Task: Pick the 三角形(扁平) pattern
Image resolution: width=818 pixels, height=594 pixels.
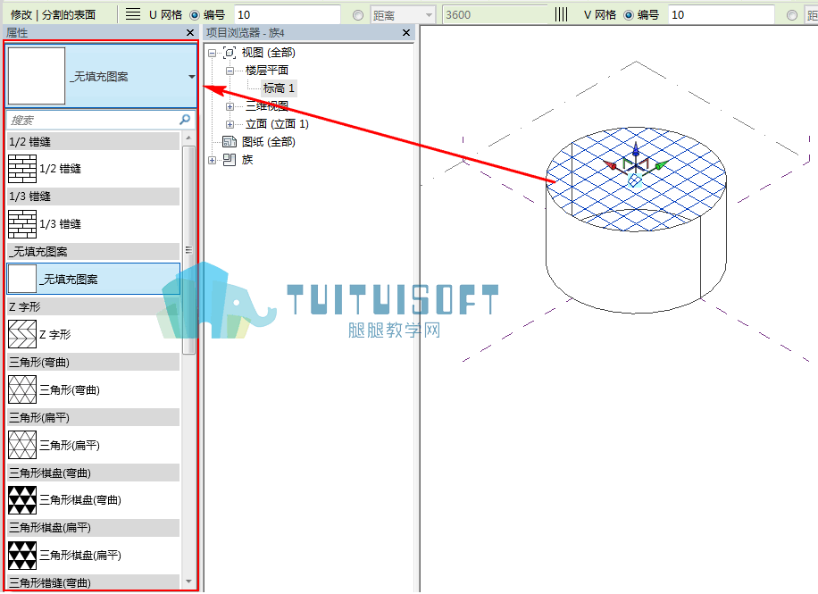Action: (x=94, y=445)
